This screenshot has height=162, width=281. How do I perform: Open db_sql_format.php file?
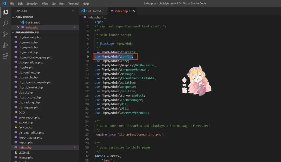tap(31, 87)
